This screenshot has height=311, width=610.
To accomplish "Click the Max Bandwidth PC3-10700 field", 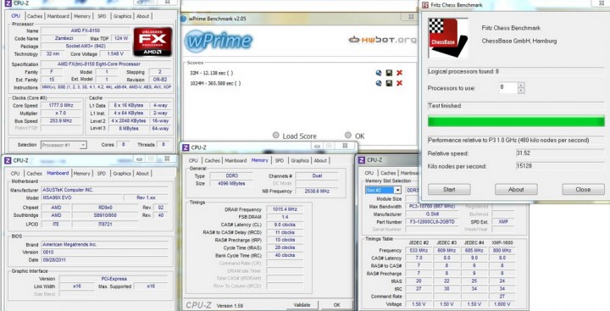I will tap(432, 206).
